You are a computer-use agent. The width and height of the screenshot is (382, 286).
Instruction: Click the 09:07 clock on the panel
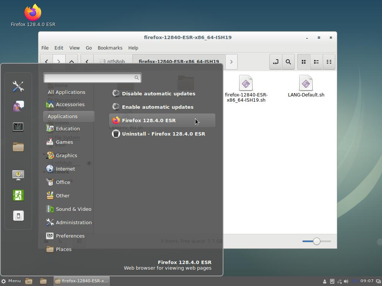(367, 281)
